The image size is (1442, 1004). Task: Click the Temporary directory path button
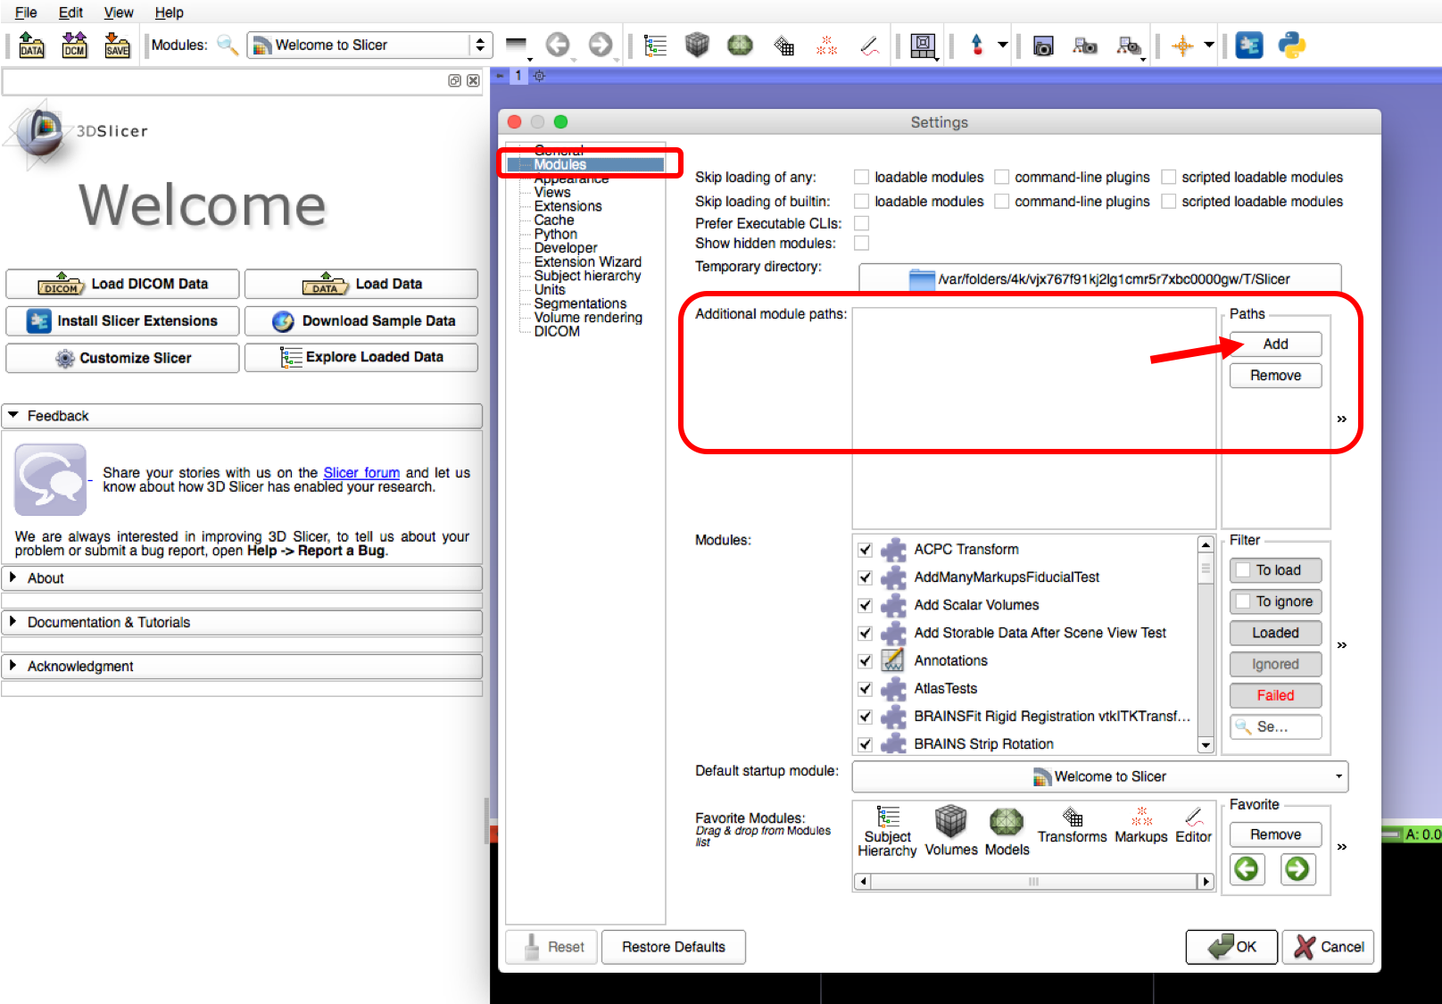coord(1099,278)
